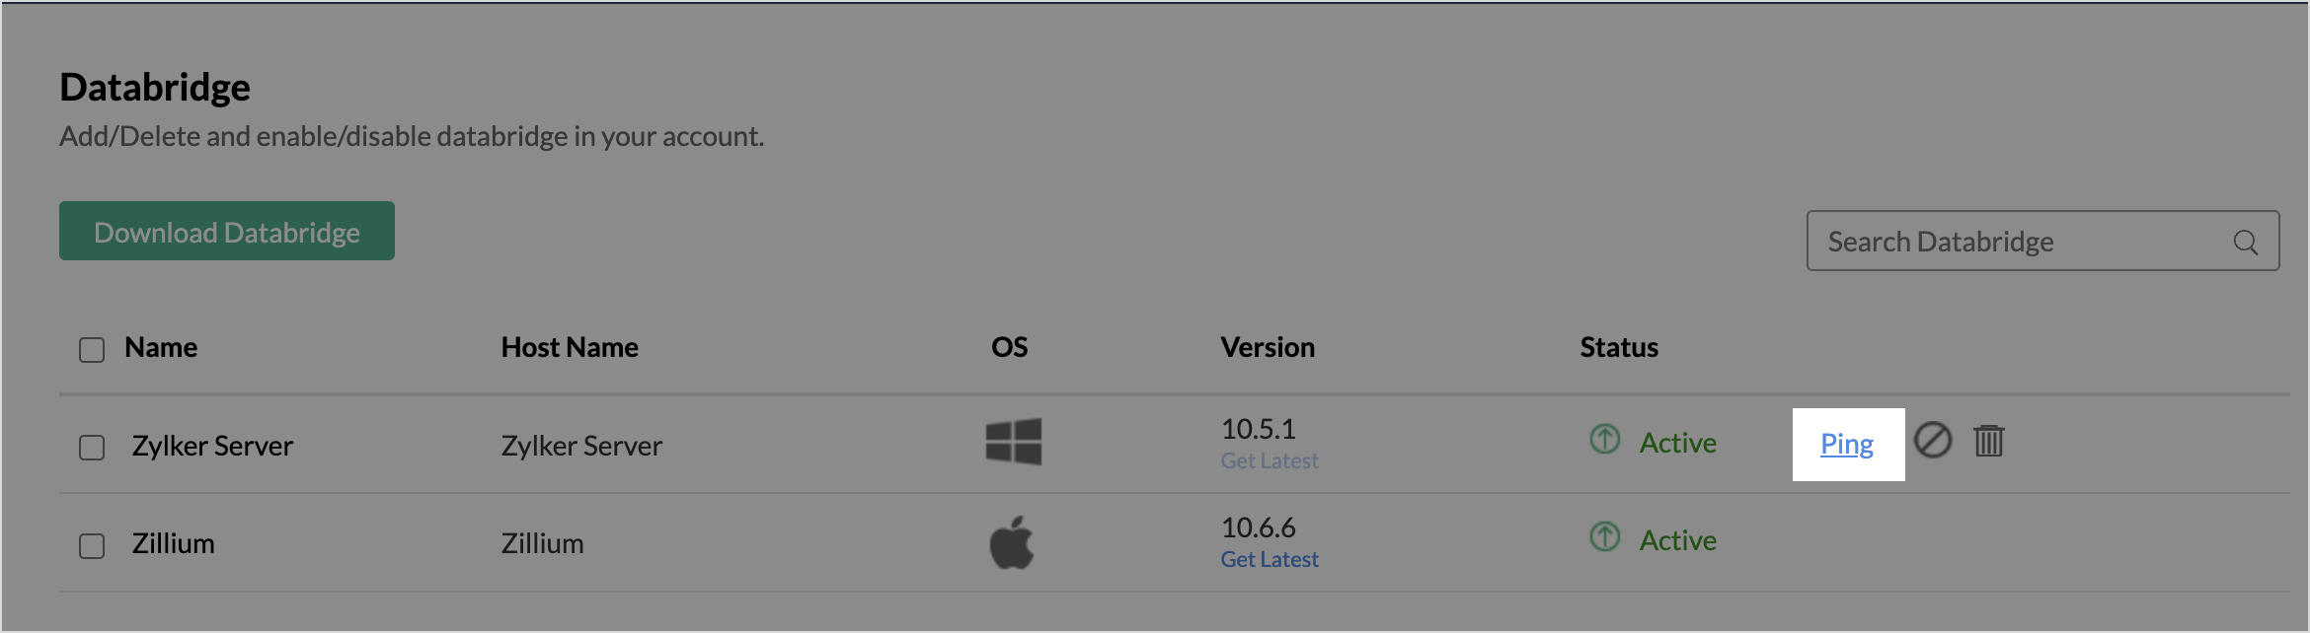
Task: Check the Zillium row checkbox
Action: [92, 546]
